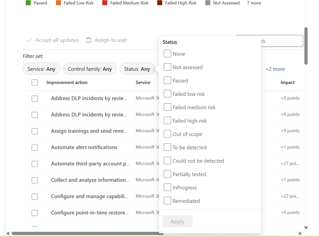Toggle the select-all checkbox in table header
The height and width of the screenshot is (237, 319).
[x=35, y=82]
